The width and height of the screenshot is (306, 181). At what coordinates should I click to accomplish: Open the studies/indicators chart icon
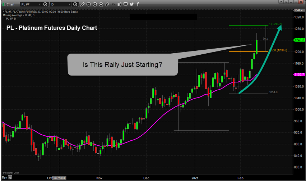click(x=89, y=4)
